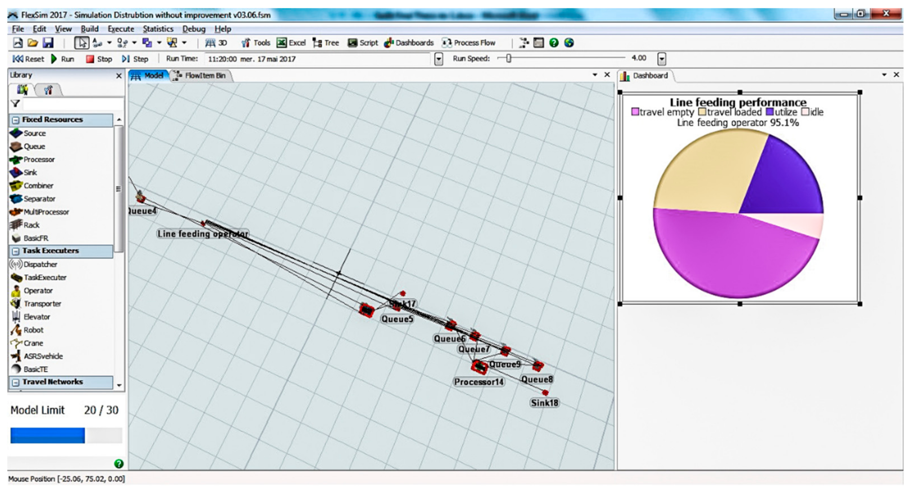The width and height of the screenshot is (910, 495).
Task: Open the Process Flow tool
Action: [468, 43]
